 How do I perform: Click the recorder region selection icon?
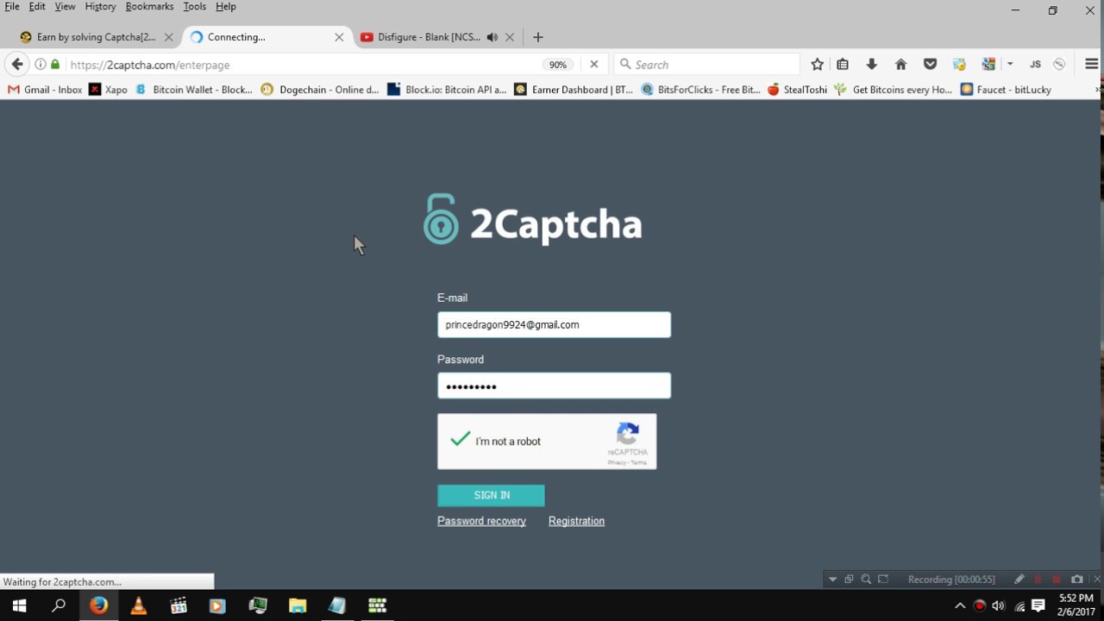click(x=883, y=580)
